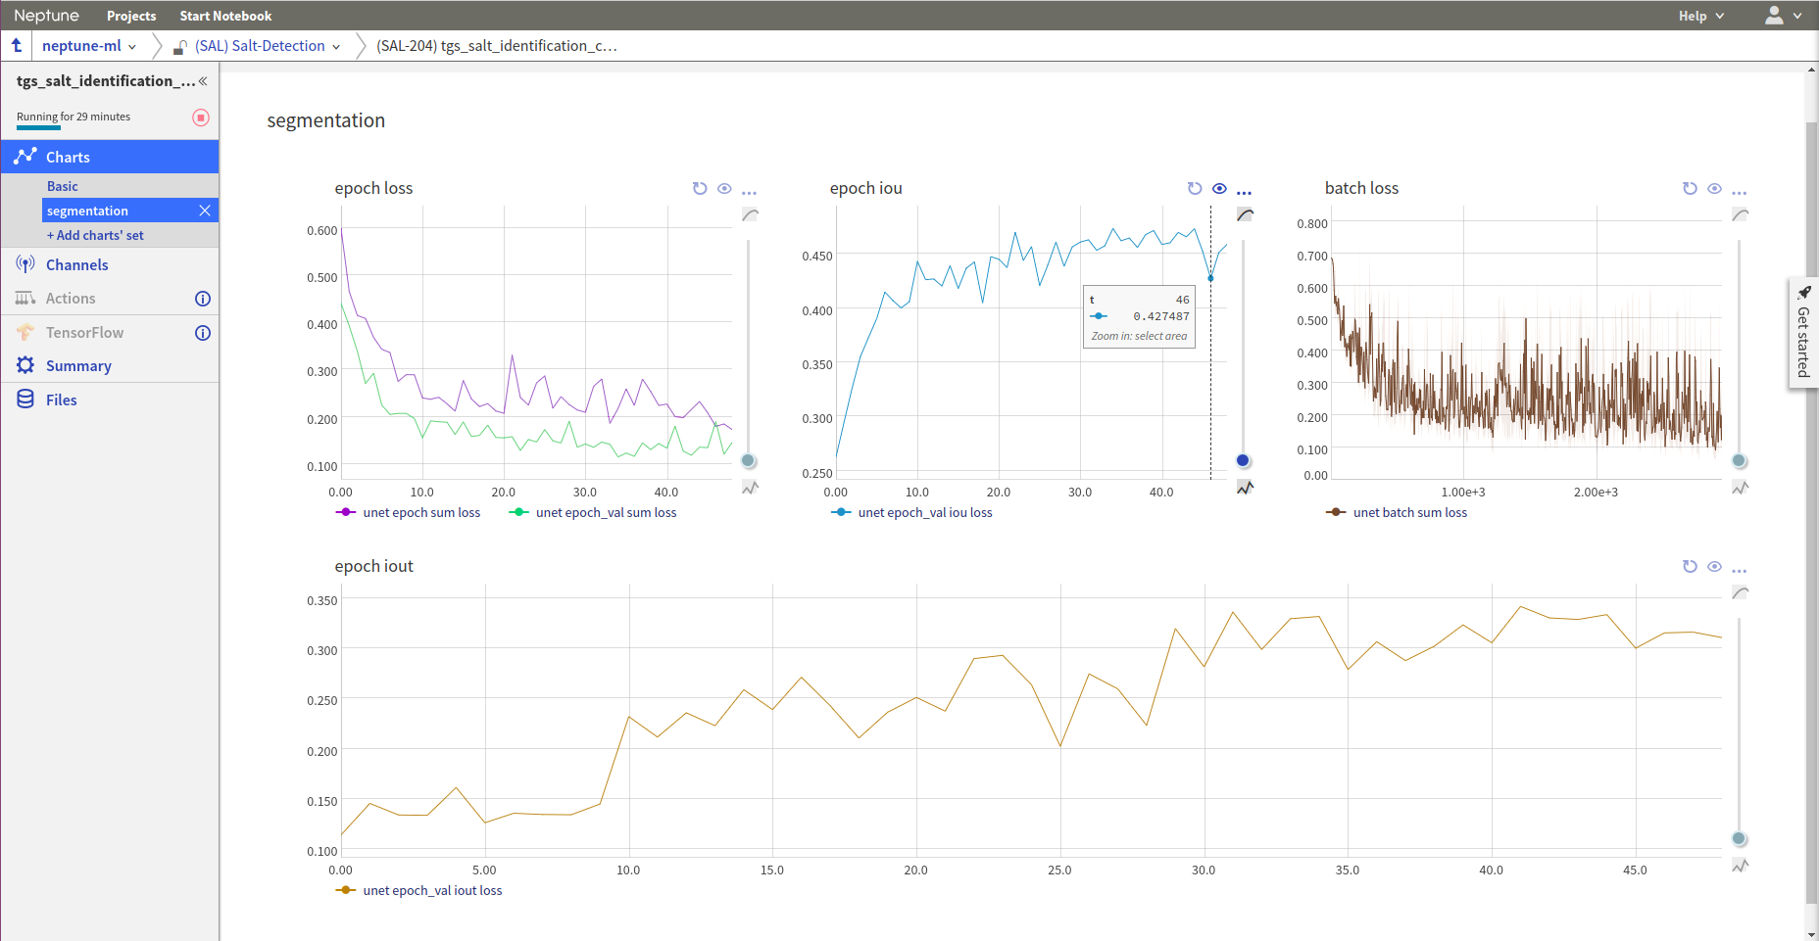The width and height of the screenshot is (1819, 941).
Task: Click epoch iou smoothing slider handle
Action: [x=1243, y=461]
